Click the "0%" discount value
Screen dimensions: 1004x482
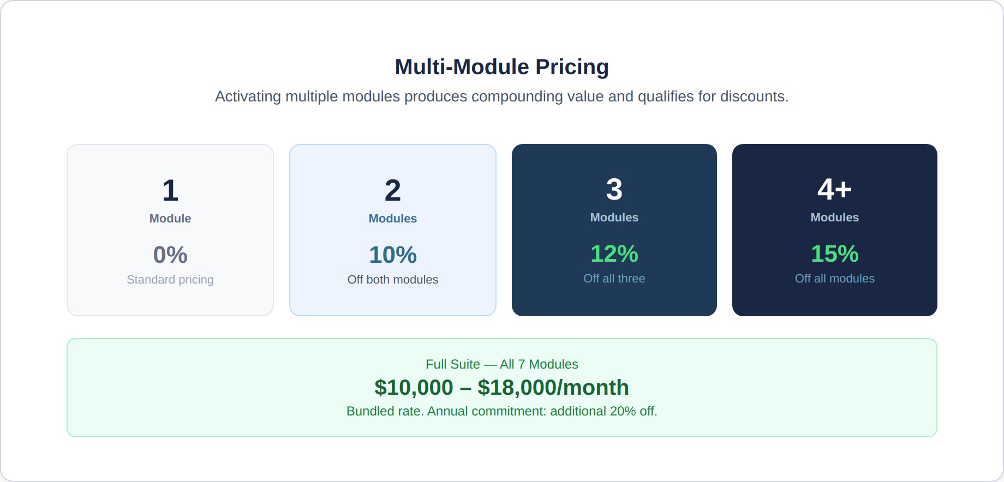click(170, 255)
